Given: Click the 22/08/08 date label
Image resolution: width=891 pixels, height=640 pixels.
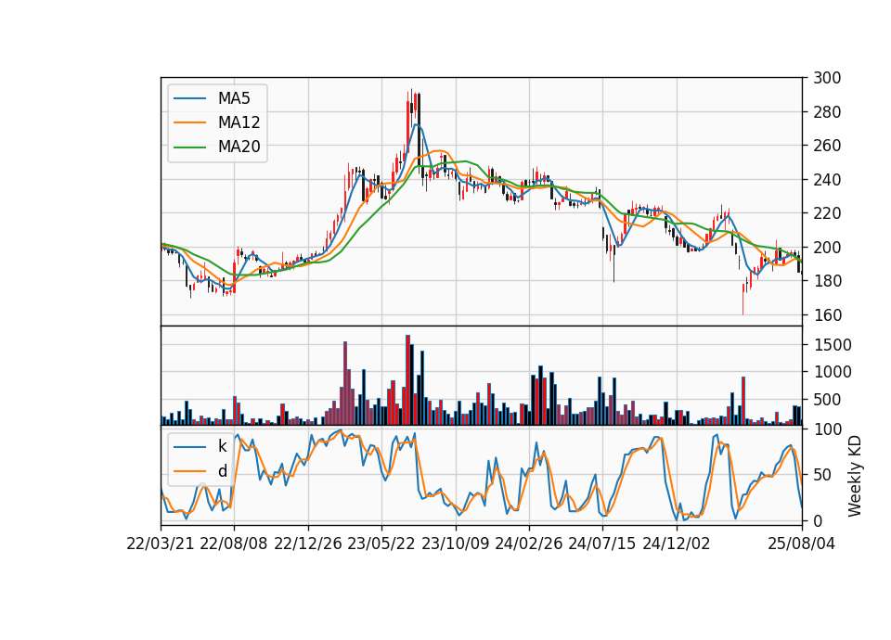Looking at the screenshot, I should tap(234, 544).
